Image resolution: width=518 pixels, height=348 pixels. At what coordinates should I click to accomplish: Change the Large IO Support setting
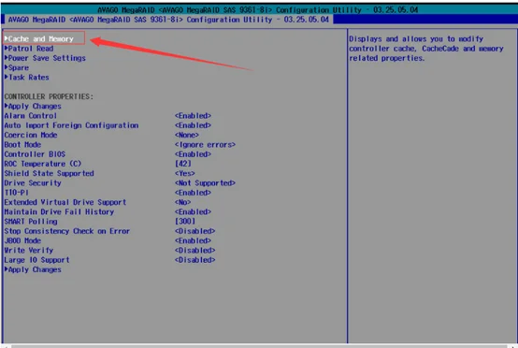click(194, 260)
